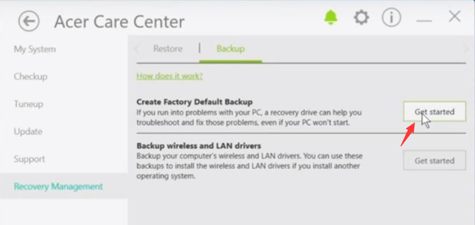Select Checkup in the sidebar
The width and height of the screenshot is (475, 225).
31,77
